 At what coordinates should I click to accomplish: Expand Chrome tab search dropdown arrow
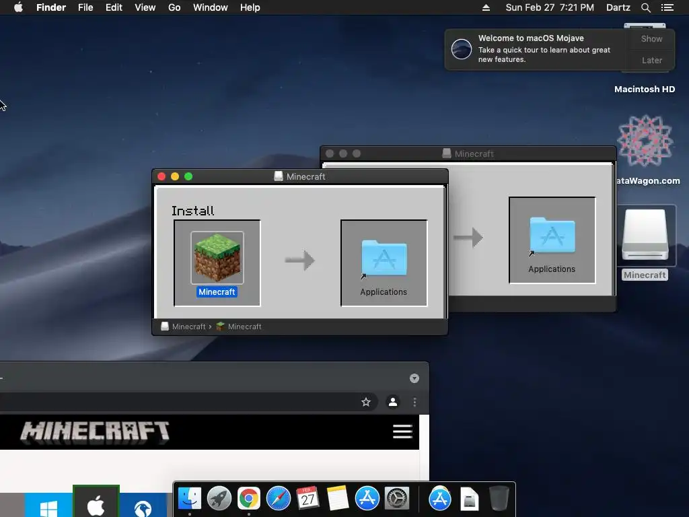(414, 378)
